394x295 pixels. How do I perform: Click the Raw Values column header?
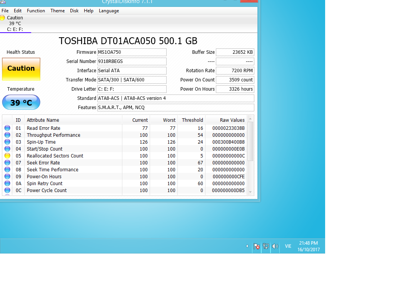point(232,120)
